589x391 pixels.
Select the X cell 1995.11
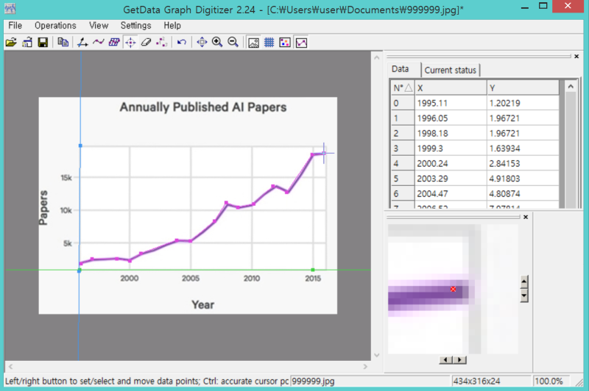pos(451,103)
